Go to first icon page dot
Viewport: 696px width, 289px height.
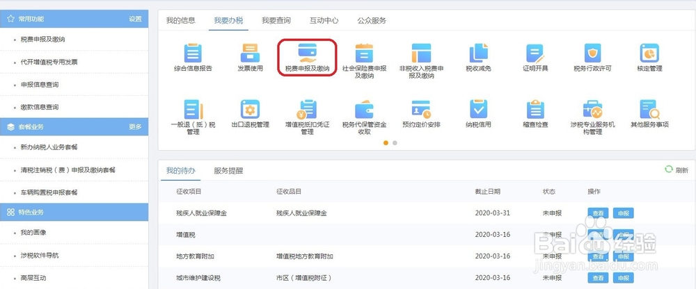click(386, 142)
